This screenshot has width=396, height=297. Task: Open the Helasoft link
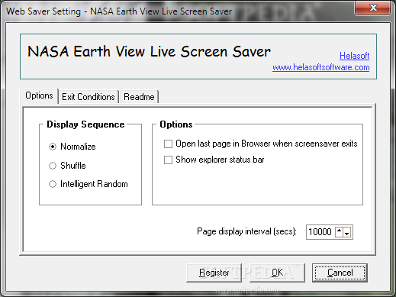(x=355, y=56)
